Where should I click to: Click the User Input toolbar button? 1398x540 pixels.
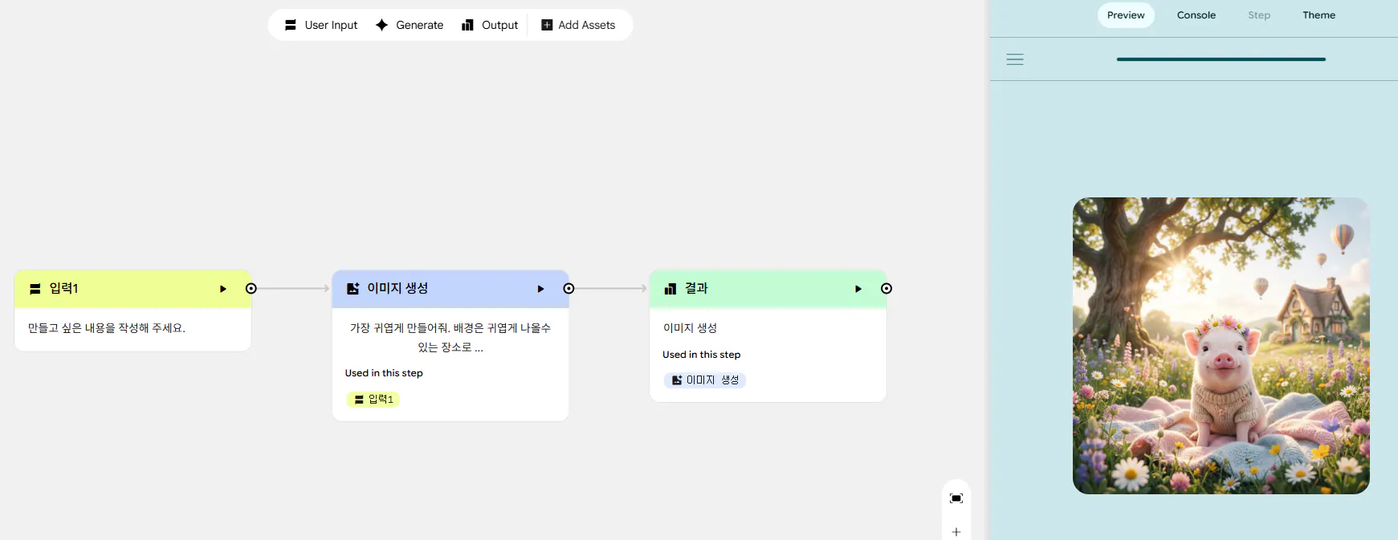point(321,25)
